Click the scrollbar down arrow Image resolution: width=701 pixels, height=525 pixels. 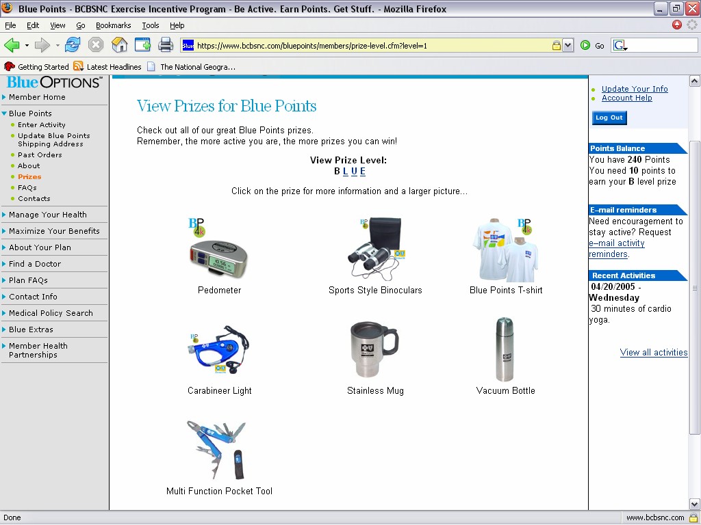(694, 504)
